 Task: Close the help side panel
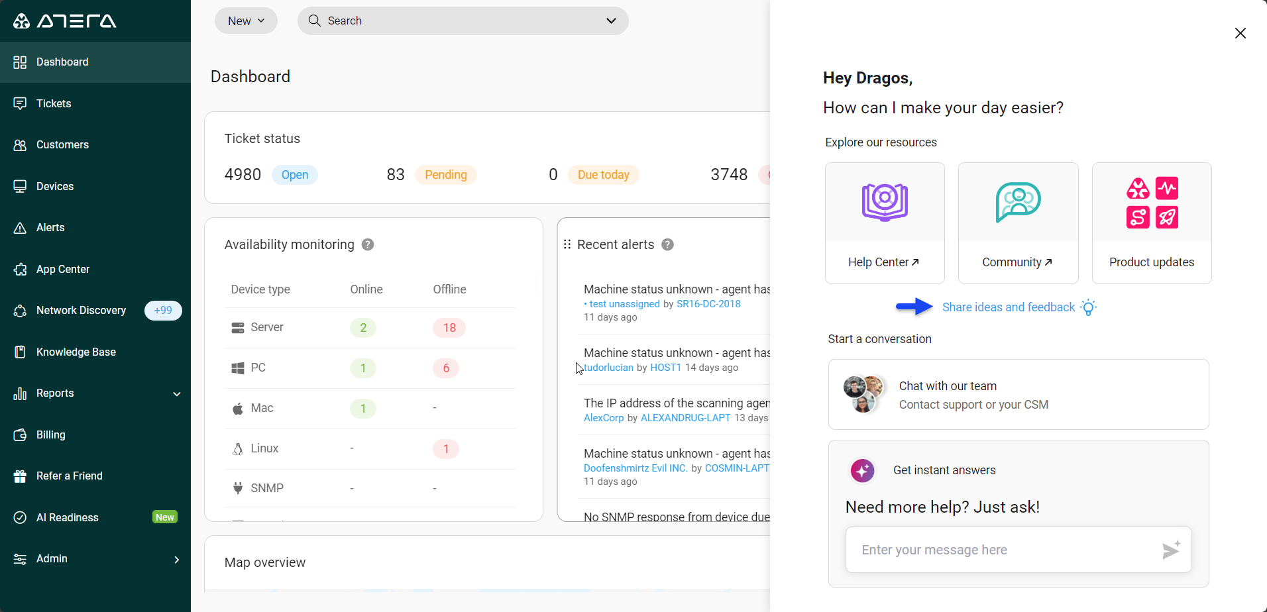click(x=1240, y=33)
